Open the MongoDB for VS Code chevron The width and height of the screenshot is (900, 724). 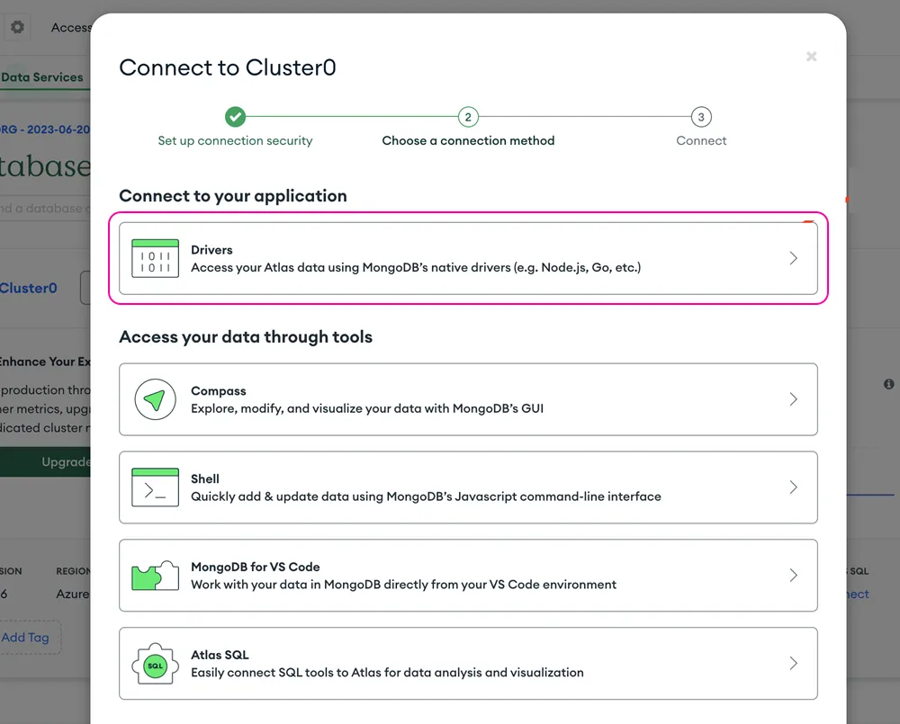(793, 576)
